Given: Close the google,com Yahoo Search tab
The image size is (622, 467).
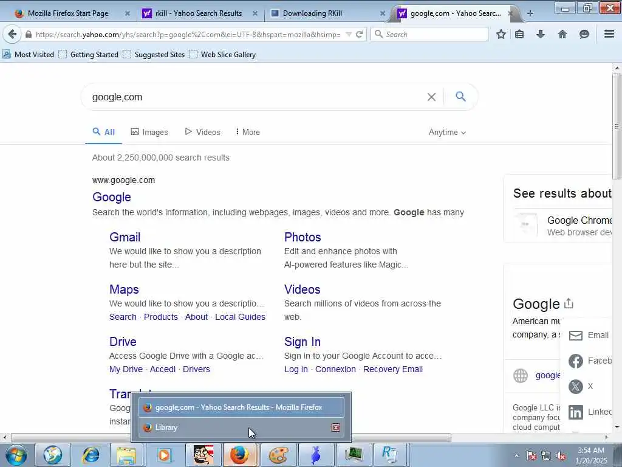Looking at the screenshot, I should point(510,13).
